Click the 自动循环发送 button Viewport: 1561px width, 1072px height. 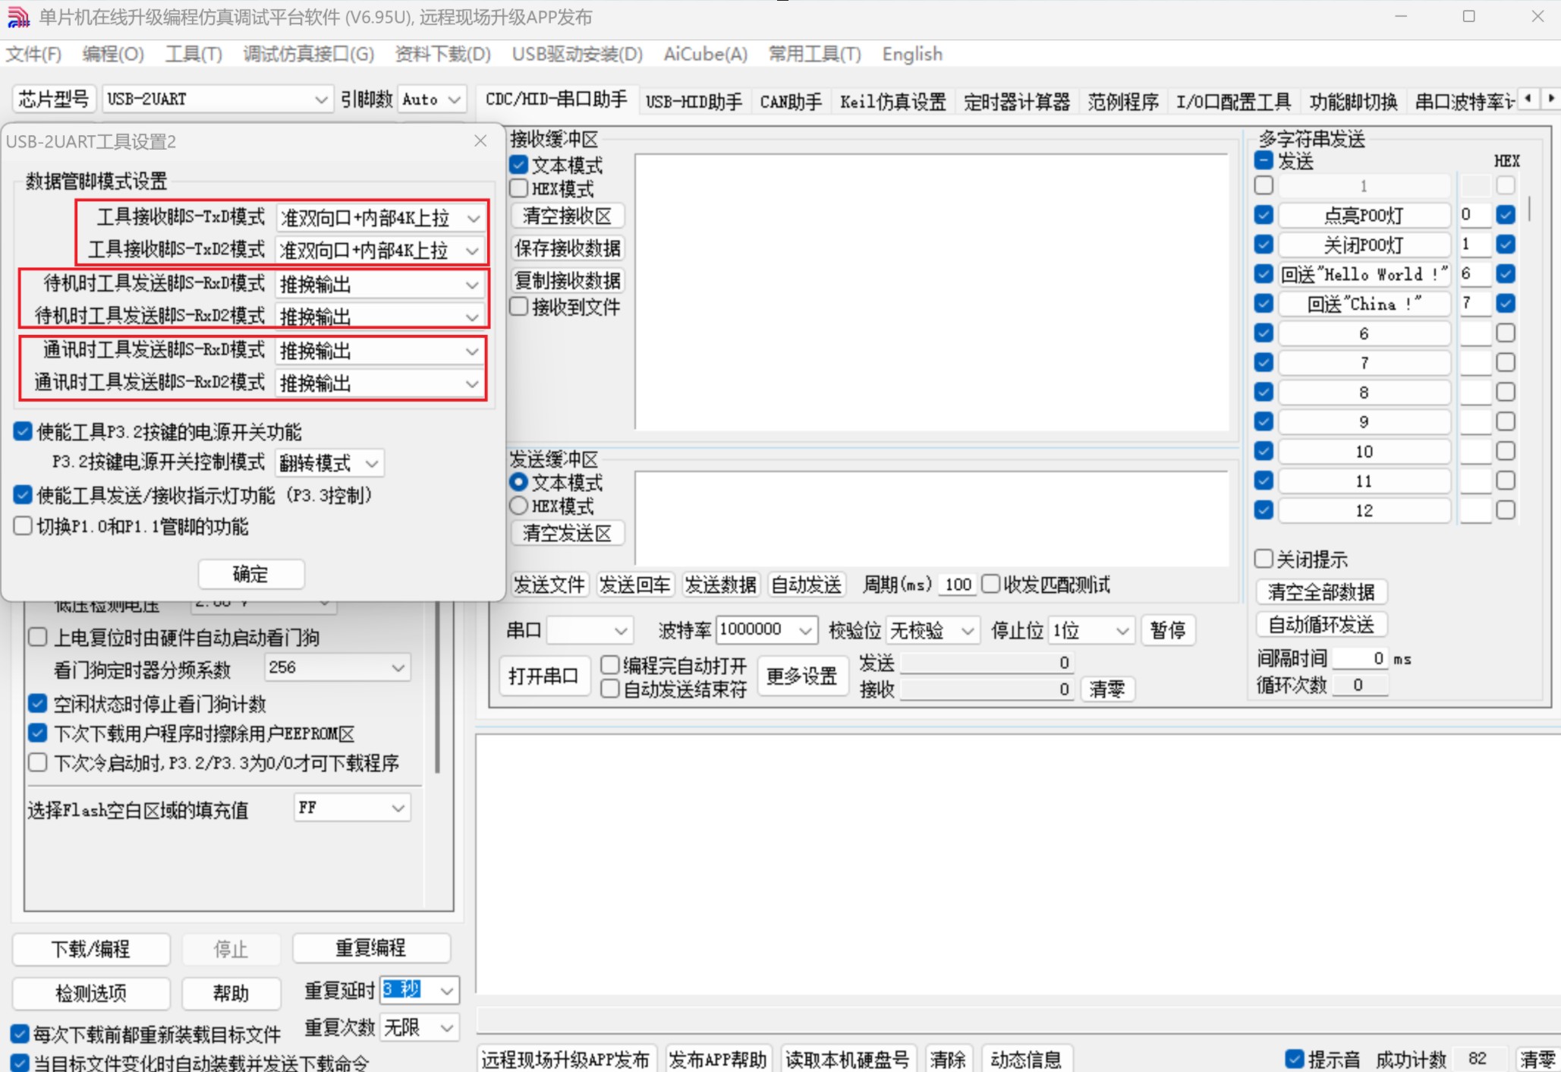pyautogui.click(x=1321, y=625)
